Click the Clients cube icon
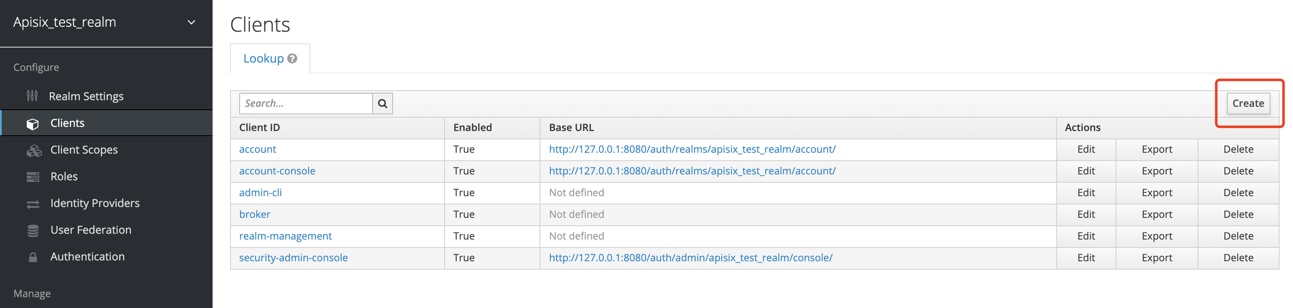The width and height of the screenshot is (1293, 308). 33,124
